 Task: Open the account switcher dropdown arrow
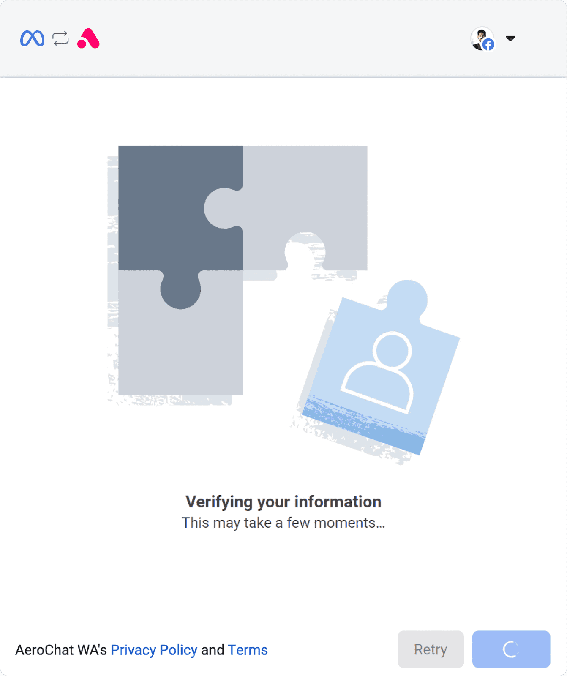(x=510, y=38)
